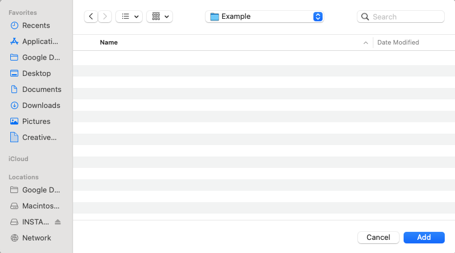The height and width of the screenshot is (253, 455).
Task: Click the forward navigation arrow
Action: coord(105,17)
